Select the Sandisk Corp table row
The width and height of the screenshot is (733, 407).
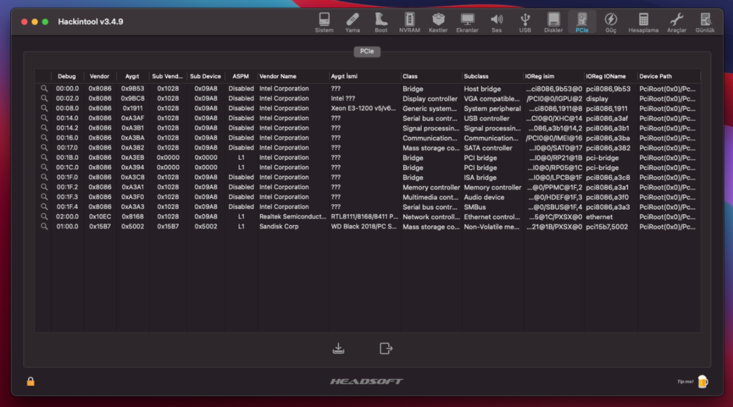pyautogui.click(x=286, y=226)
